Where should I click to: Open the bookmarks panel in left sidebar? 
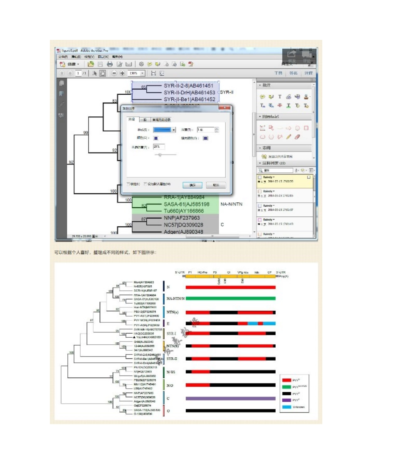(x=62, y=94)
